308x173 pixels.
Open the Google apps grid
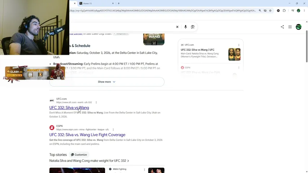click(x=290, y=27)
